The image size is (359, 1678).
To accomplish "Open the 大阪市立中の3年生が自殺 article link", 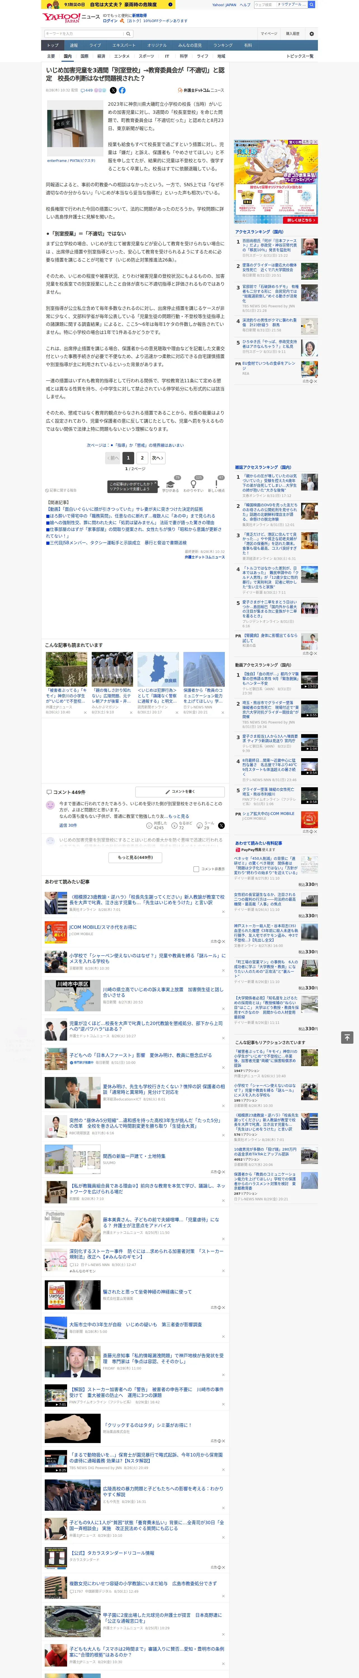I will [x=136, y=1324].
